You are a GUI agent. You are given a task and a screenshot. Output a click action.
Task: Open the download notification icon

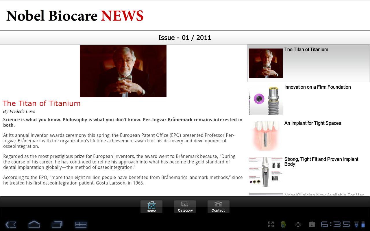tap(311, 224)
